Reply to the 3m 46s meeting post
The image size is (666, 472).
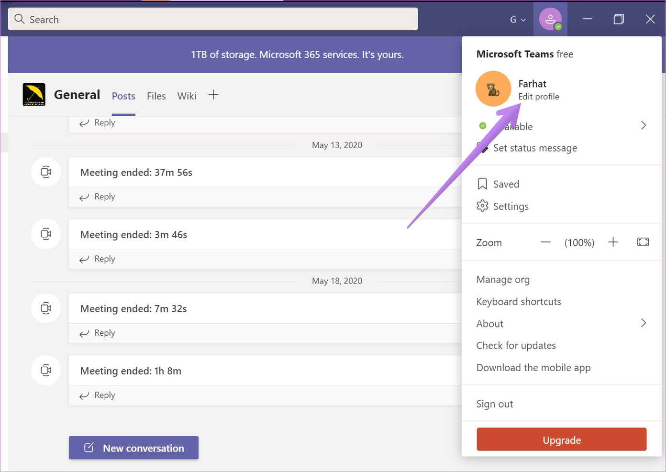point(98,259)
